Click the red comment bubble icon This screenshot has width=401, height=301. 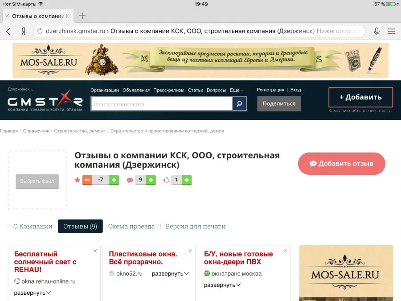[130, 180]
